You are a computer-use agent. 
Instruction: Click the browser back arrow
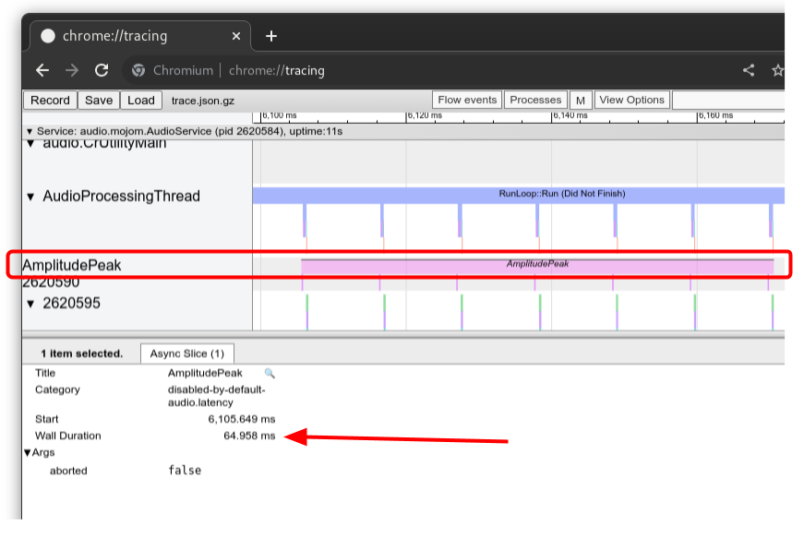coord(42,70)
